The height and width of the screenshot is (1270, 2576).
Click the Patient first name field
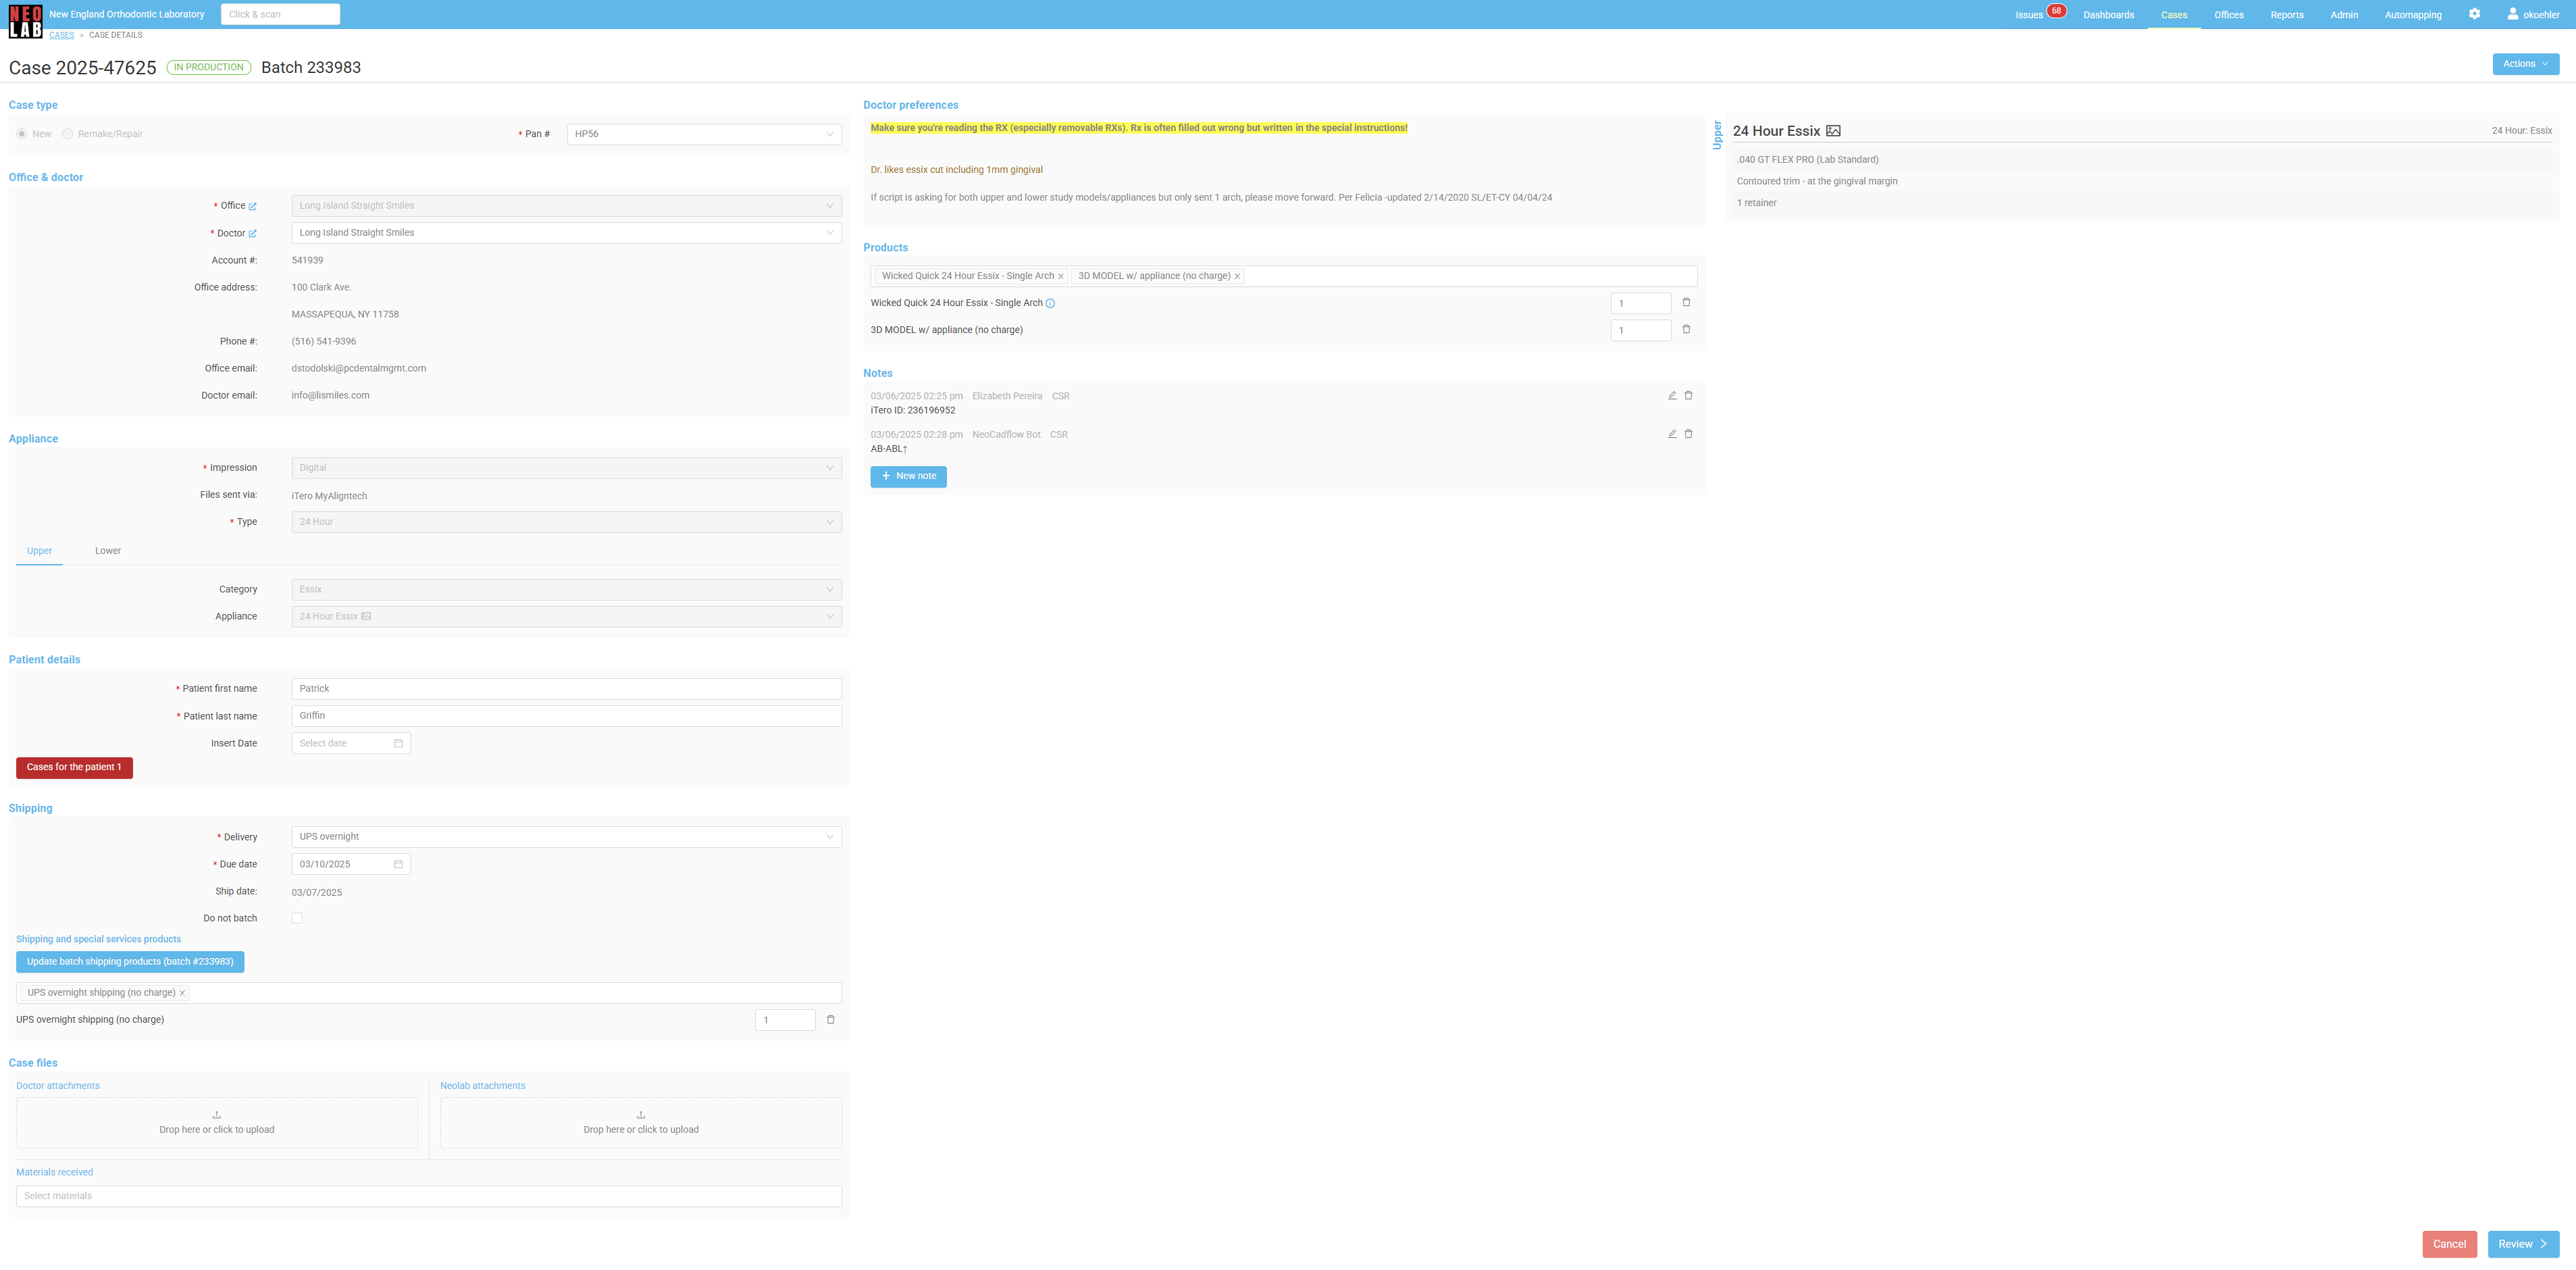(566, 689)
